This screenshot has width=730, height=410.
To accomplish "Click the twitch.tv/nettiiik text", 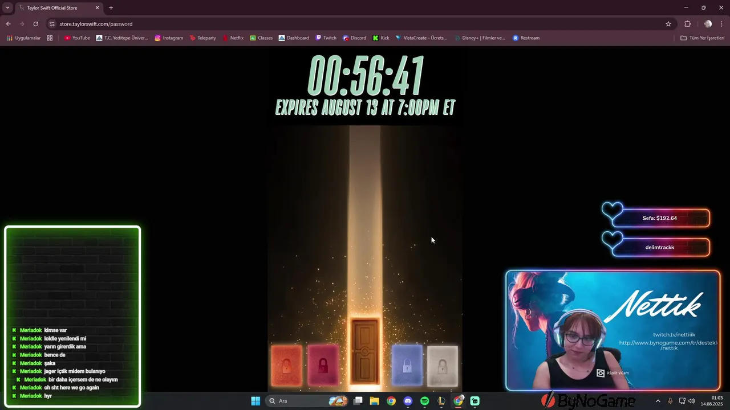I will tap(674, 335).
